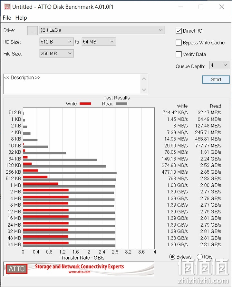Click the Transfer Rate - GB/s axis label
Screen dimensions: 232x287
(82, 258)
